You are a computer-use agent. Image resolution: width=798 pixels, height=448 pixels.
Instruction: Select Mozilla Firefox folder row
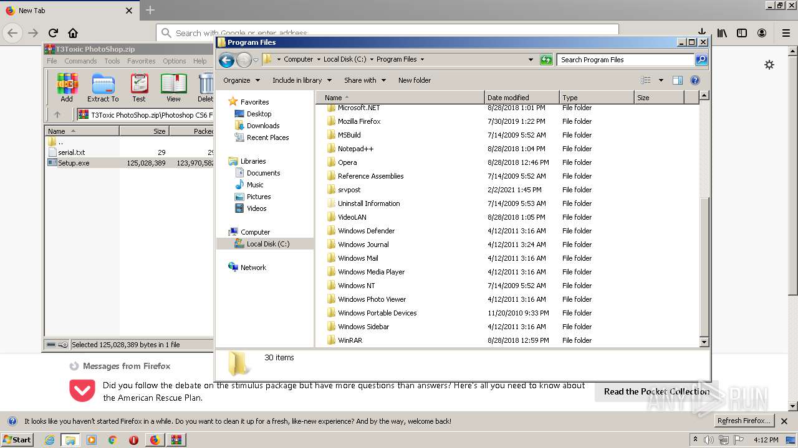[506, 121]
